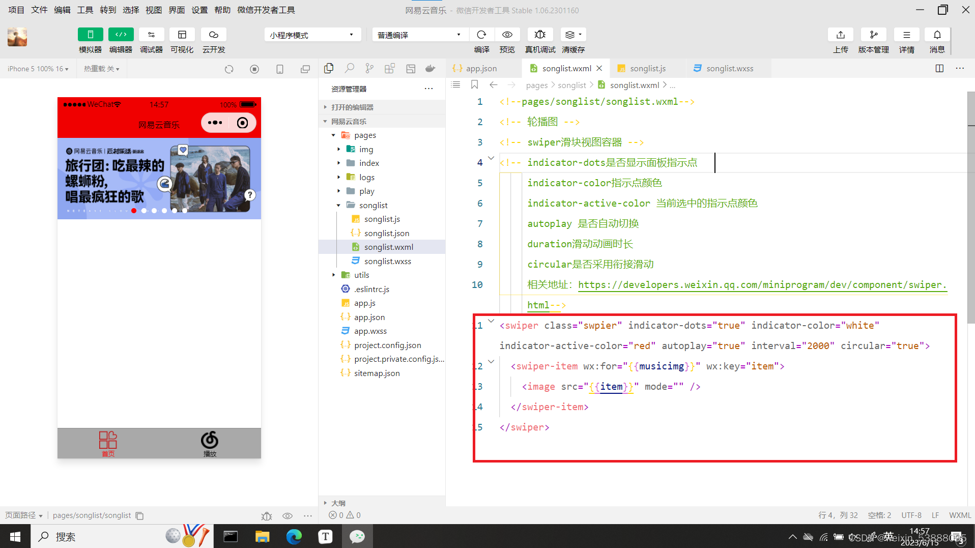Open the extensions icon in sidebar
975x548 pixels.
pyautogui.click(x=390, y=68)
